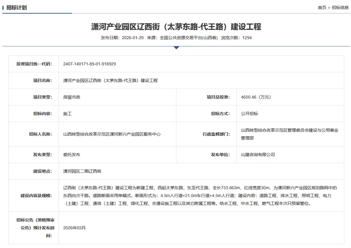Image resolution: width=351 pixels, height=248 pixels.
Task: Click the page title 潇河产业园区辽西街建设工程
Action: coord(176,27)
